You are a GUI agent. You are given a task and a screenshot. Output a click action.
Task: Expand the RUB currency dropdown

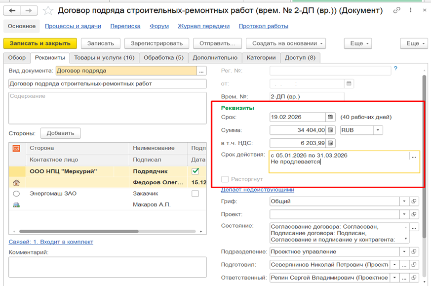click(x=378, y=130)
